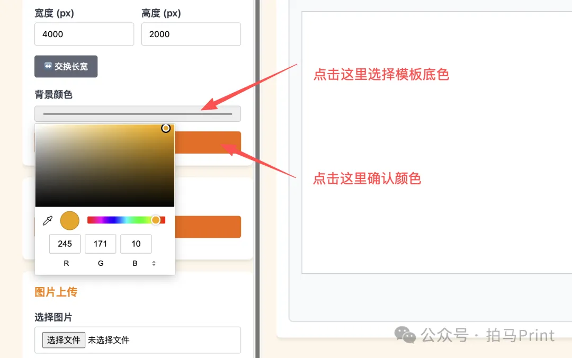Focus the 高度 (px) input field
This screenshot has width=572, height=358.
191,34
